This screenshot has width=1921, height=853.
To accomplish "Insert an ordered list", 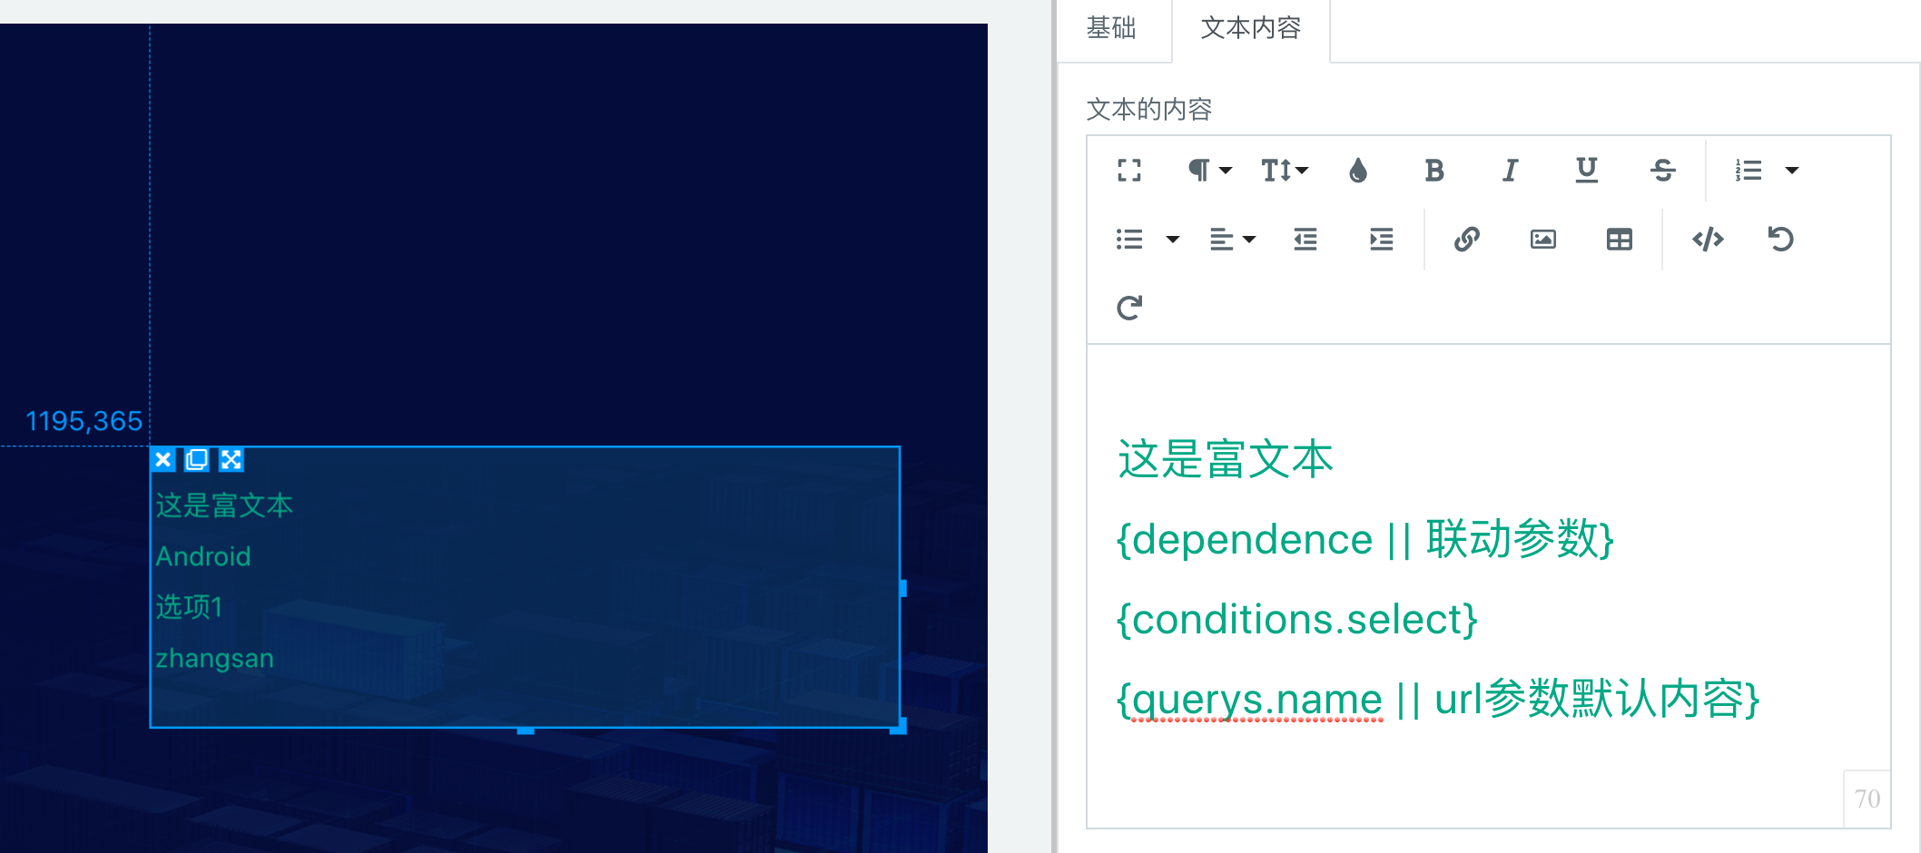I will [x=1749, y=171].
